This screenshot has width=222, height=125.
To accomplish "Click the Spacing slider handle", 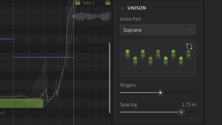I will pos(181,112).
